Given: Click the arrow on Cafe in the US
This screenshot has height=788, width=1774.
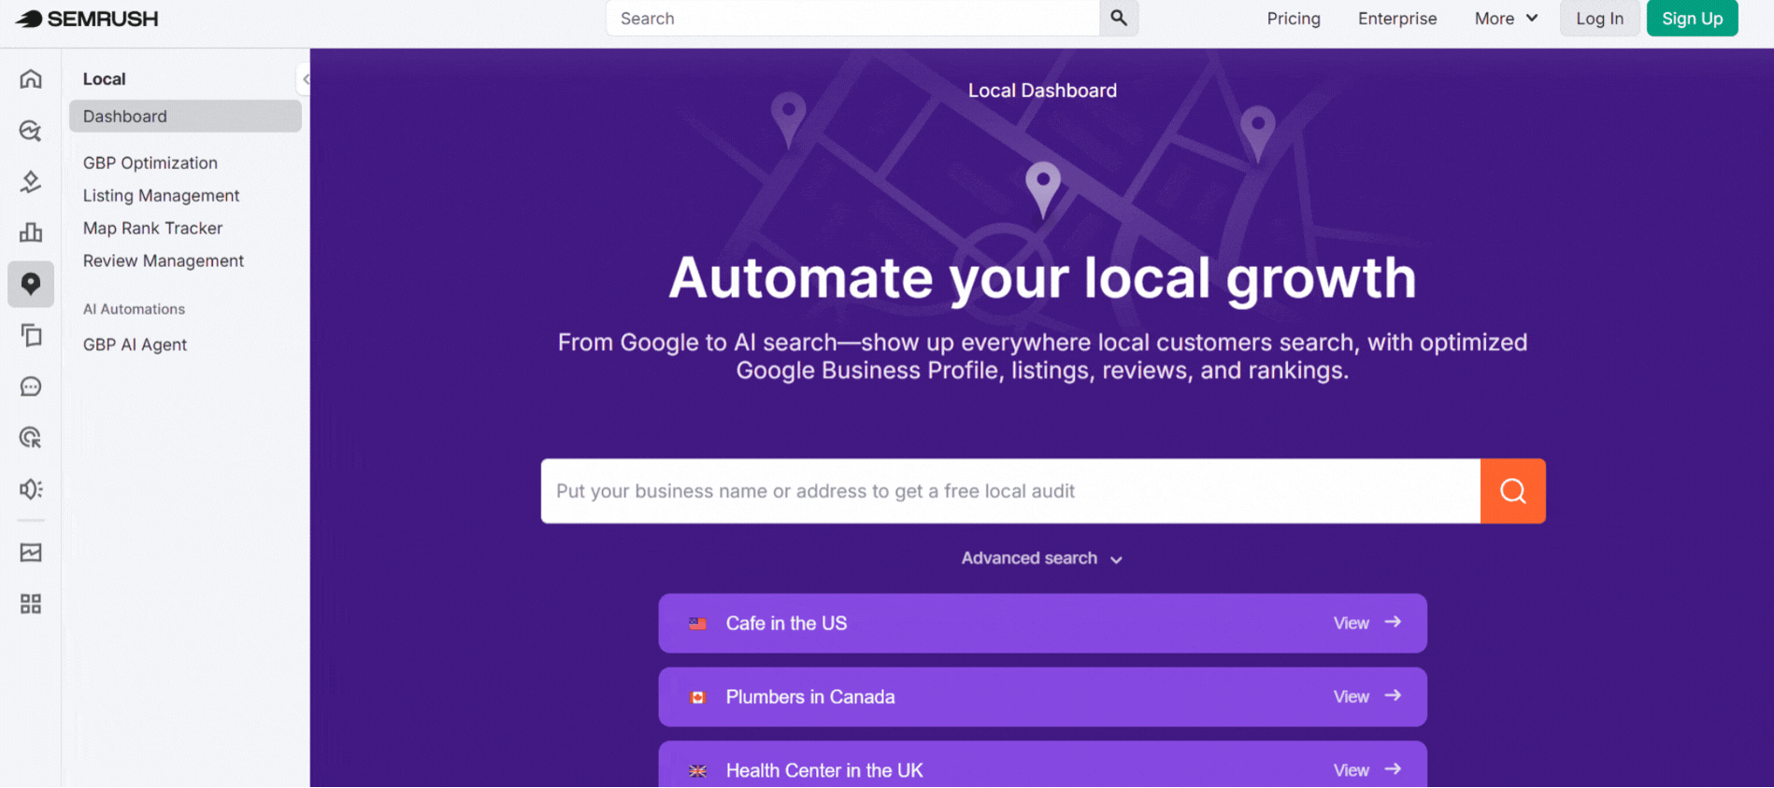Looking at the screenshot, I should click(1393, 622).
